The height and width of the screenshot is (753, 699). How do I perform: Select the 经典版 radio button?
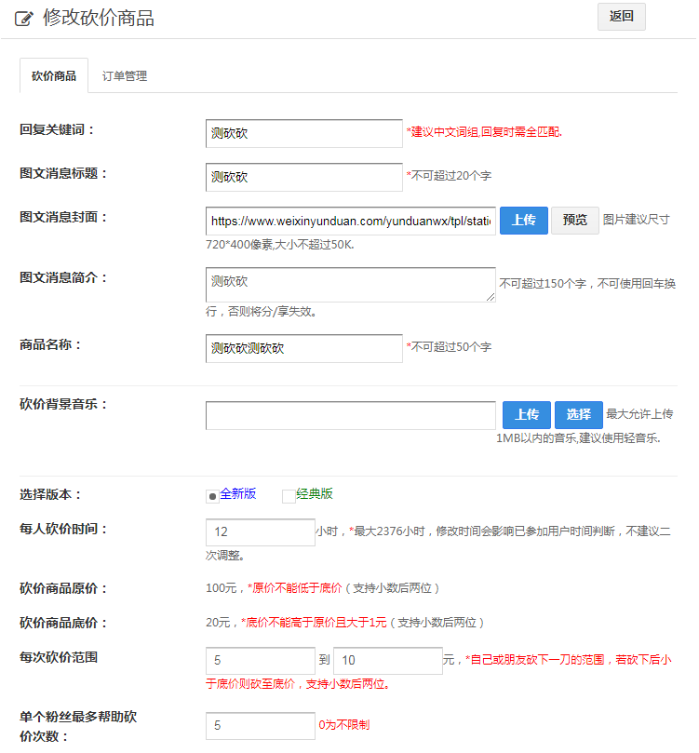click(x=289, y=496)
